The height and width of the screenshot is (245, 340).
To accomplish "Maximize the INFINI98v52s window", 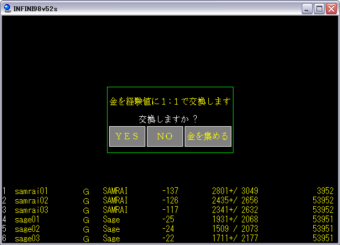I will click(x=319, y=9).
